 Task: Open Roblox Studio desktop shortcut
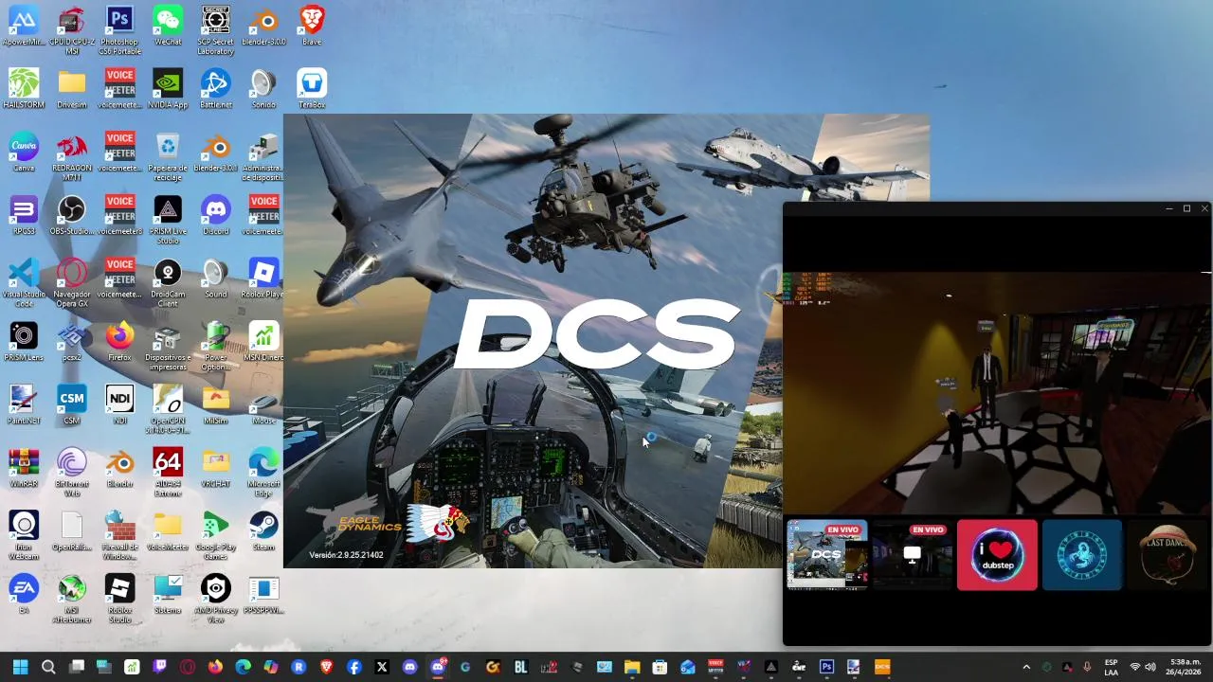[119, 599]
